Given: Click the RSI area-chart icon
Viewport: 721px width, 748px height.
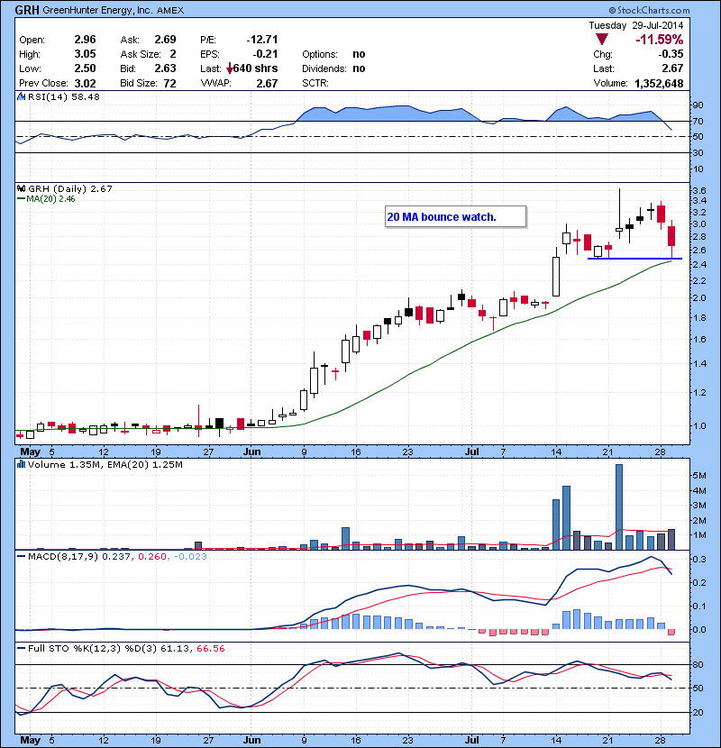Looking at the screenshot, I should click(21, 96).
